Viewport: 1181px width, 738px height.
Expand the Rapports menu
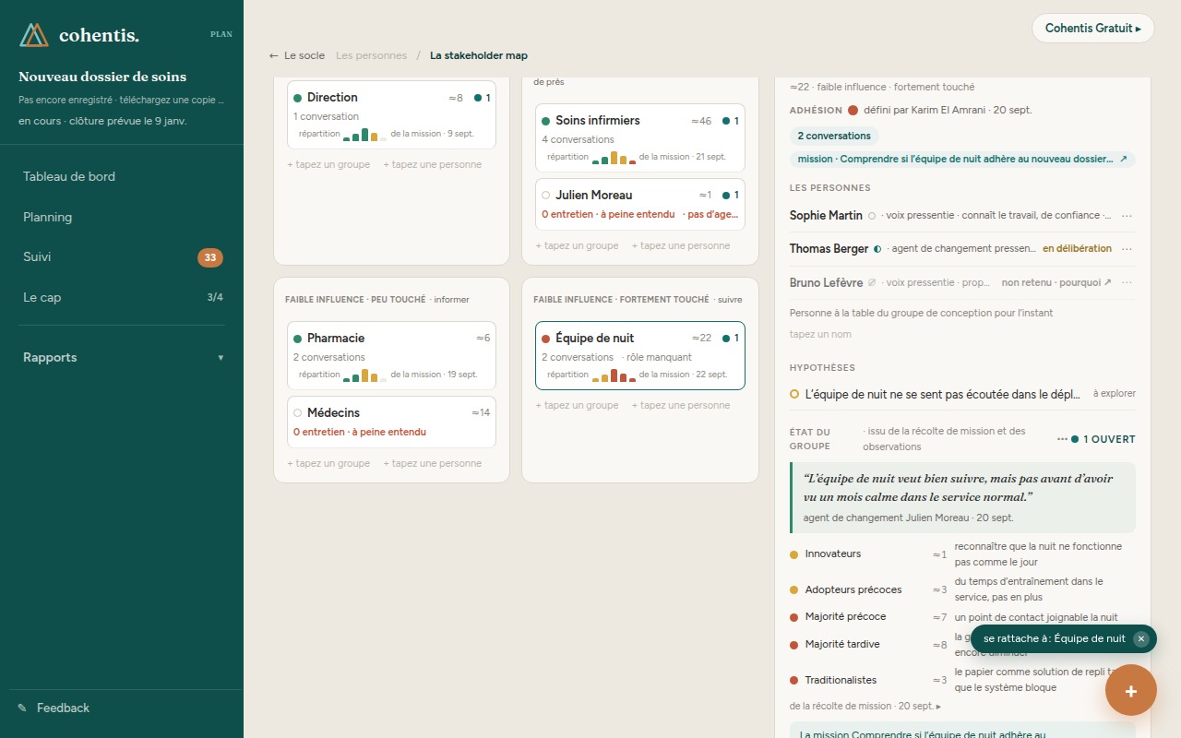pyautogui.click(x=122, y=358)
